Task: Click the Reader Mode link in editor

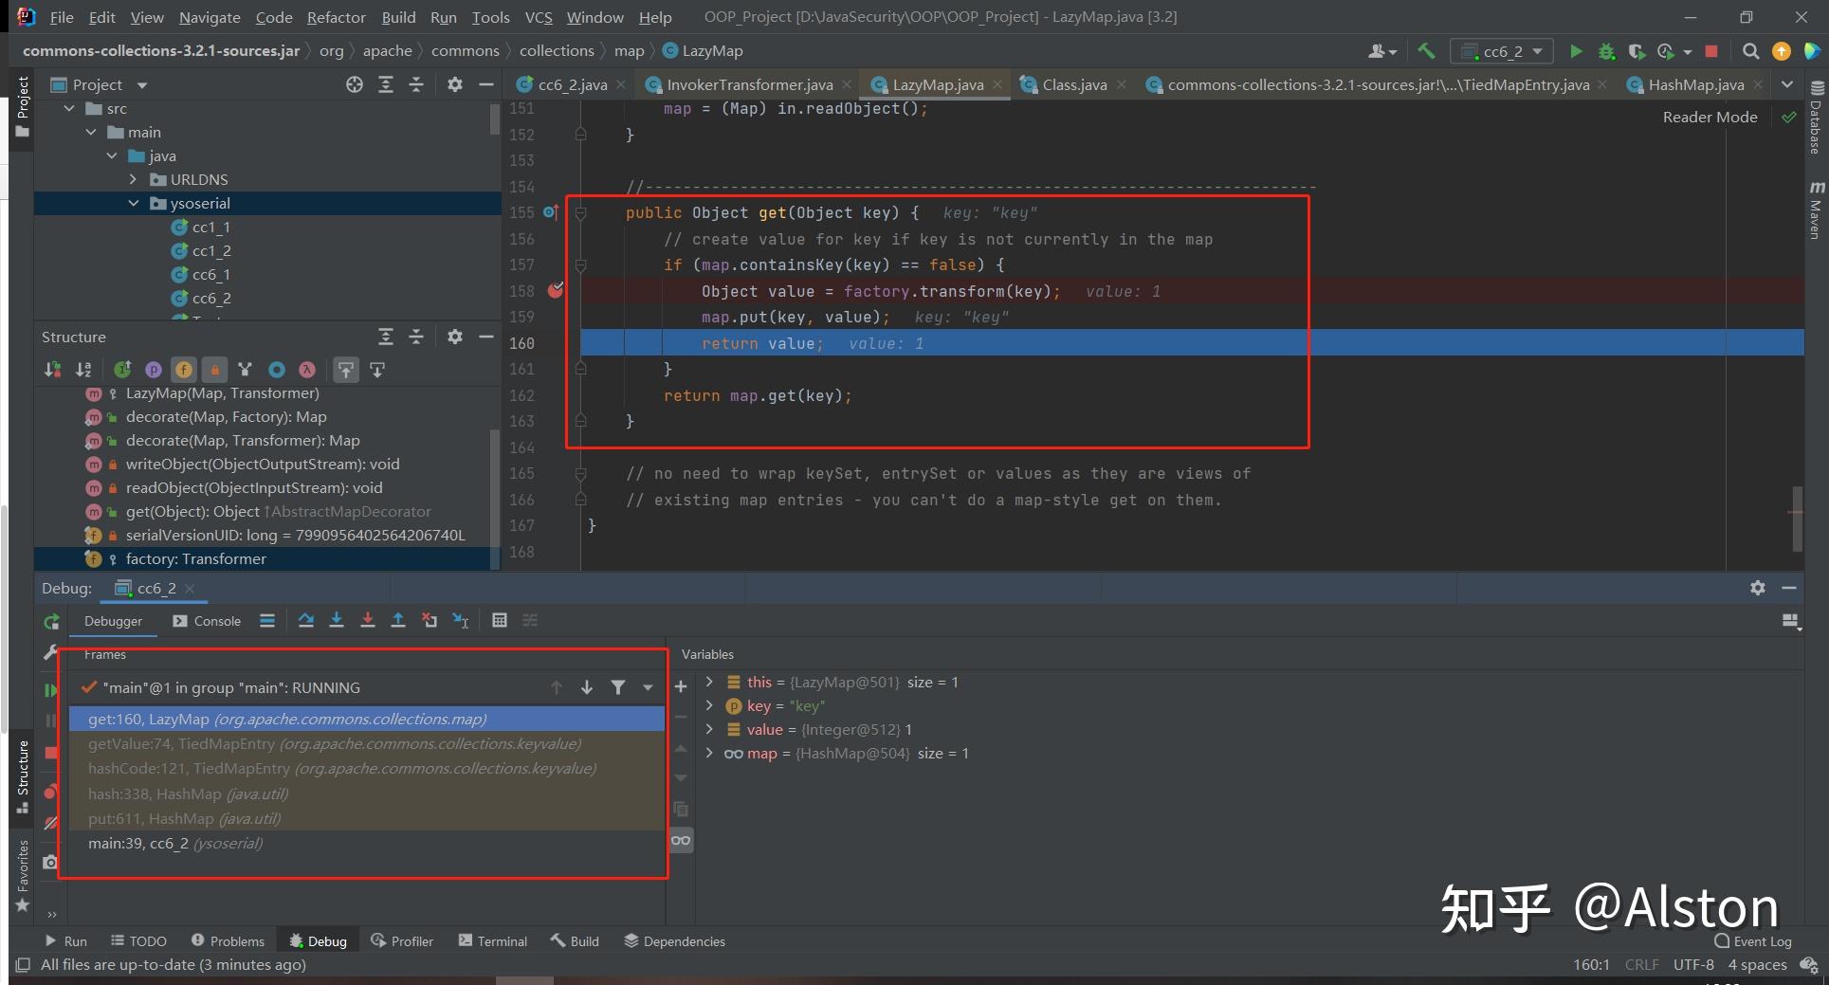Action: 1710,117
